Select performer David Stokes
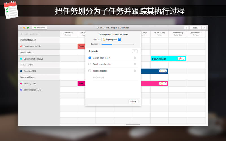 point(39,52)
